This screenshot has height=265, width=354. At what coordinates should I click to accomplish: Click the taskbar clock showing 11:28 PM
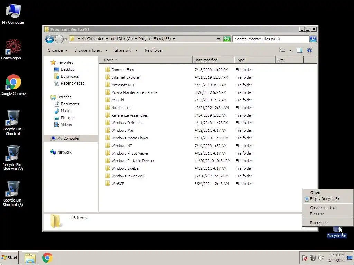336,257
